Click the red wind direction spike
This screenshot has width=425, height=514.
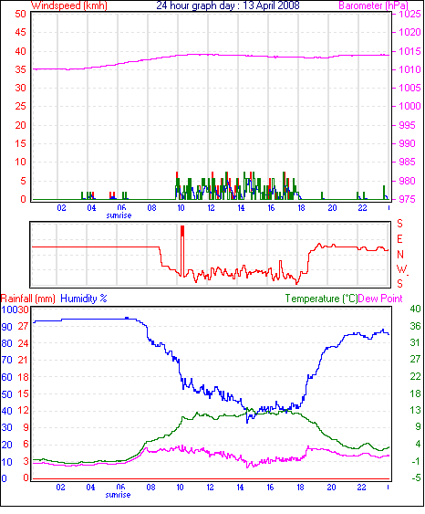[182, 250]
